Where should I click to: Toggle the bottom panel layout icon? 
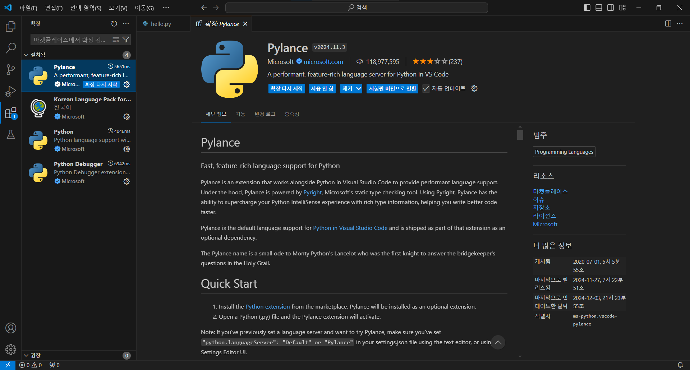599,8
